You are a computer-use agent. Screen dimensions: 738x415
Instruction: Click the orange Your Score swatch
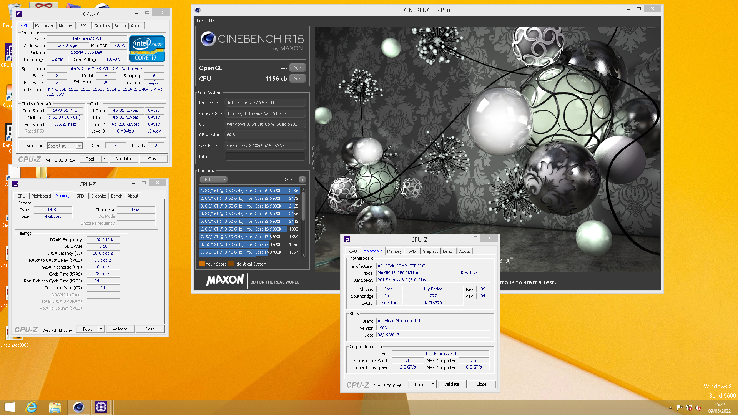tap(202, 264)
